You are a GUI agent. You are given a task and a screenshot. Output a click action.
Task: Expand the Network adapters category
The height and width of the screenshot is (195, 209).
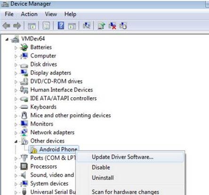pos(16,133)
